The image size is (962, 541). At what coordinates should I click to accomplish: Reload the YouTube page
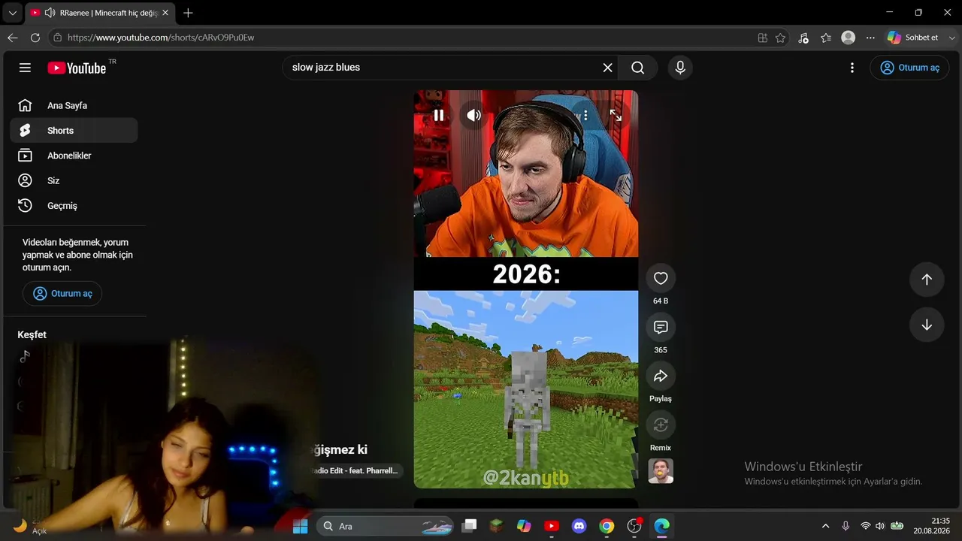pyautogui.click(x=35, y=38)
